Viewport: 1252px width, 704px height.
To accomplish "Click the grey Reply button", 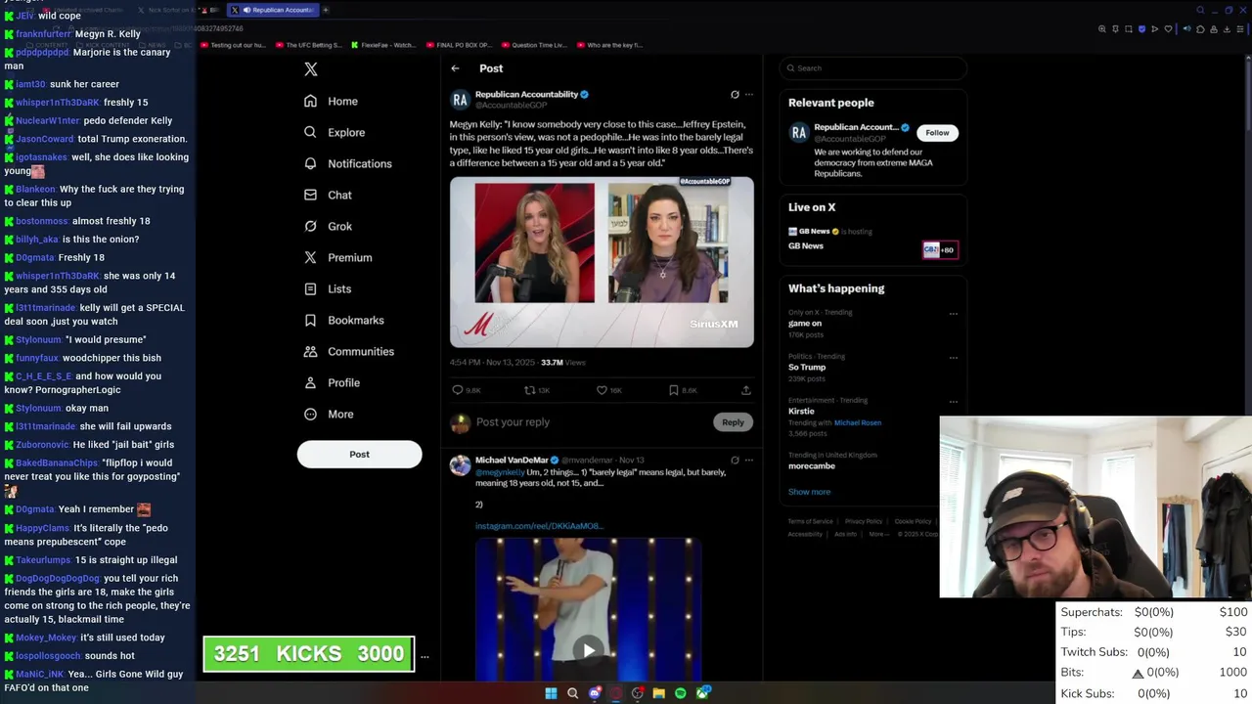I will tap(733, 422).
